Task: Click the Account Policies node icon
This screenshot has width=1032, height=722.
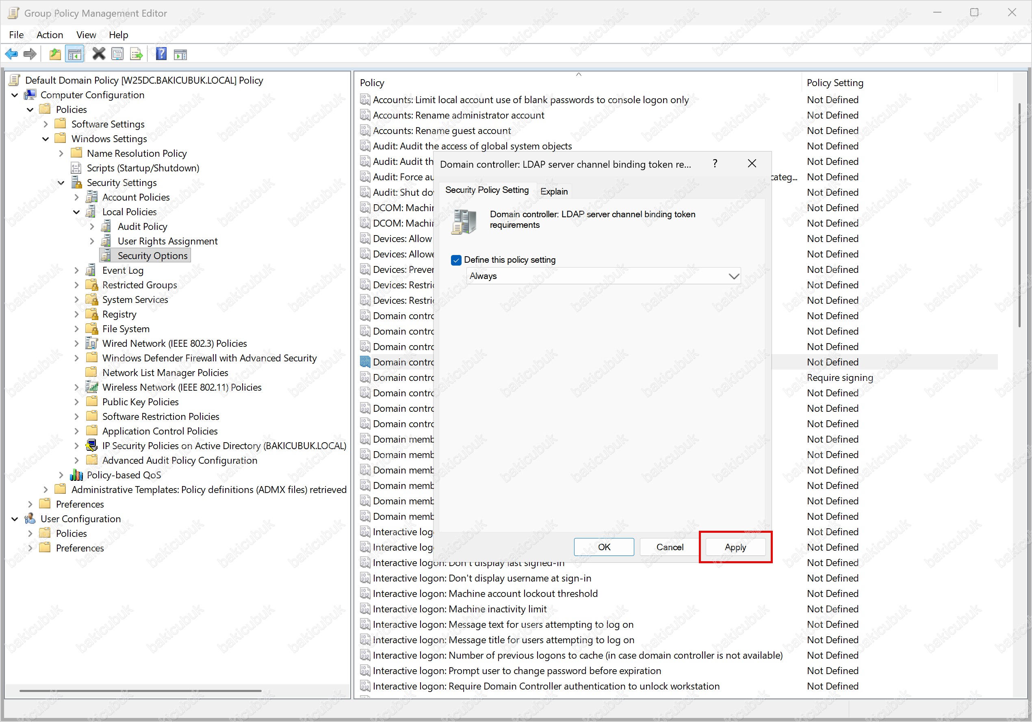Action: pos(92,197)
